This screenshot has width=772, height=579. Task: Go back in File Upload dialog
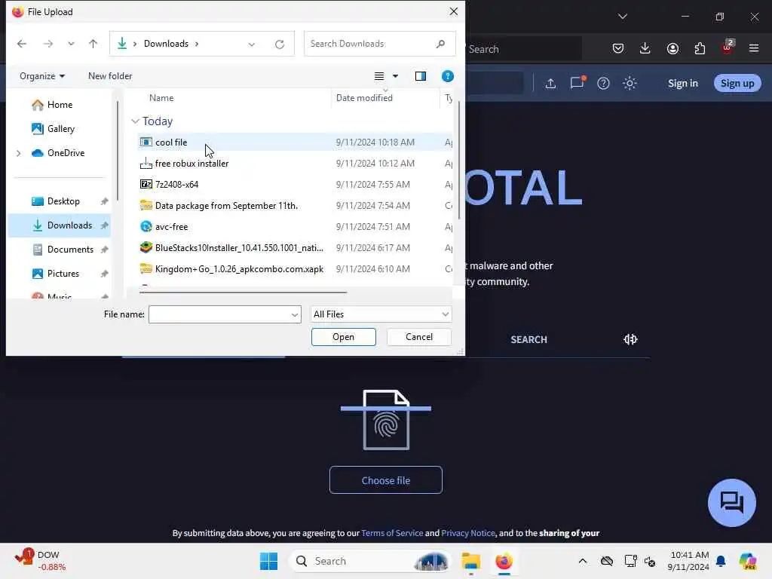click(22, 44)
